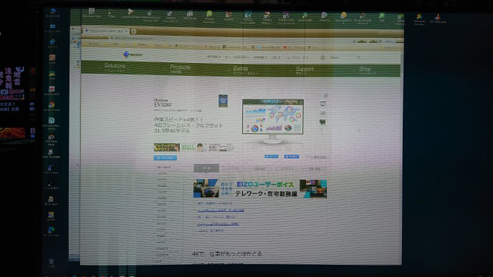
Task: Click the mini banner showing a laptop
Action: coord(221,147)
